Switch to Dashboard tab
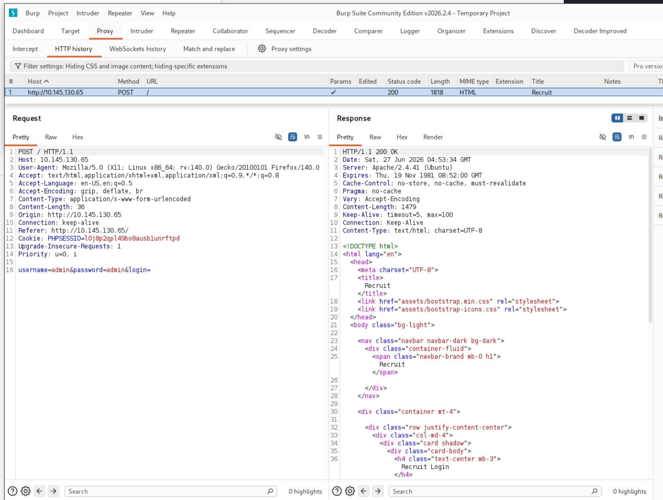 coord(28,31)
